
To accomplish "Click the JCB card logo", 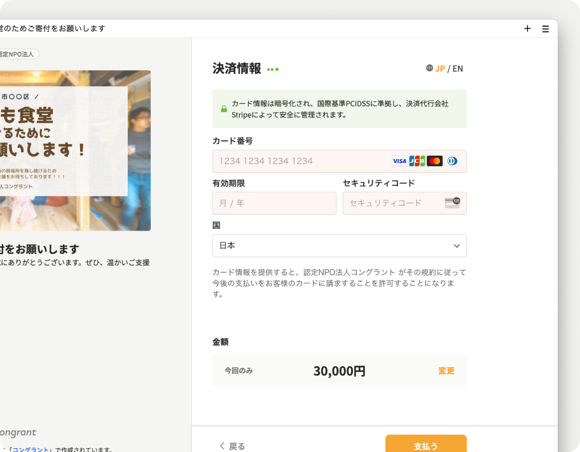I will 417,161.
